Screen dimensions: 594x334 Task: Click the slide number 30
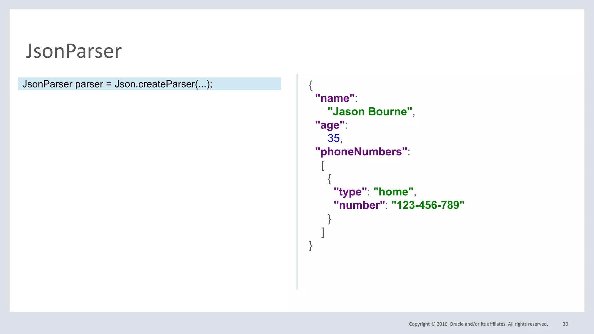click(x=565, y=324)
